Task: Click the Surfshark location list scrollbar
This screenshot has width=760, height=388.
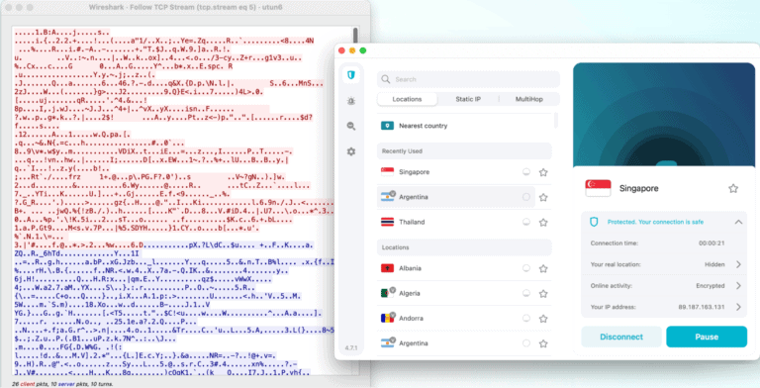Action: [x=556, y=121]
